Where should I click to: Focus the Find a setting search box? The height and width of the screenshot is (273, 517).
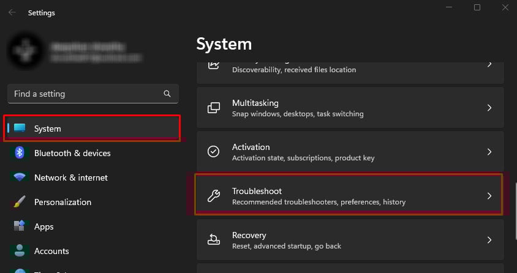tap(86, 94)
